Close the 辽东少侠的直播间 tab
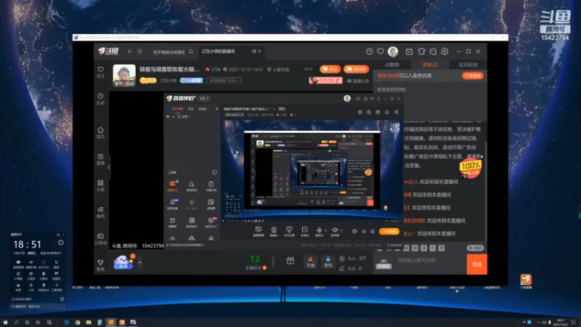 pyautogui.click(x=259, y=51)
